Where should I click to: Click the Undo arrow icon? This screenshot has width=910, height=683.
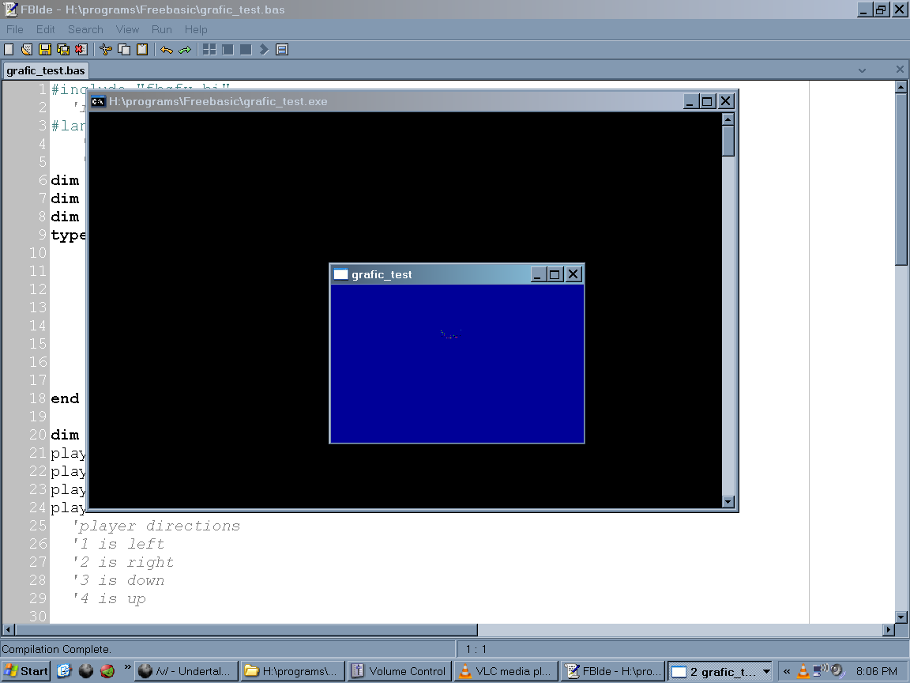[x=167, y=50]
